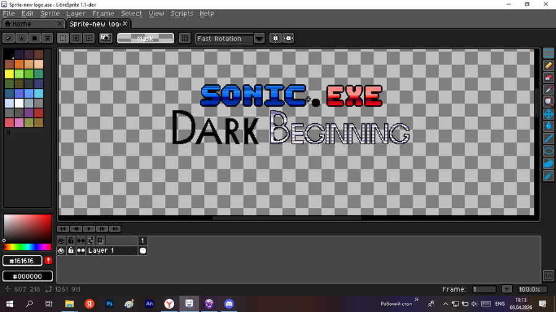This screenshot has width=556, height=312.
Task: Close the Sprite-new logo tab
Action: tap(125, 23)
